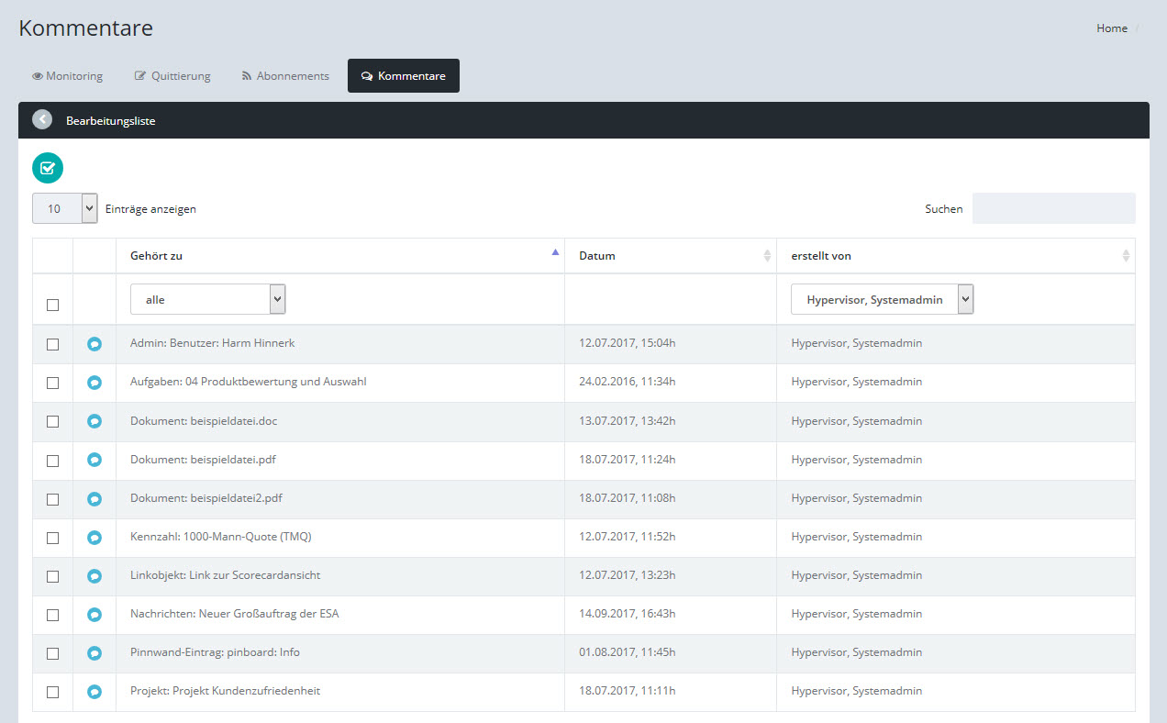Open the entries-per-page dropdown showing 10
1167x723 pixels.
tap(64, 208)
